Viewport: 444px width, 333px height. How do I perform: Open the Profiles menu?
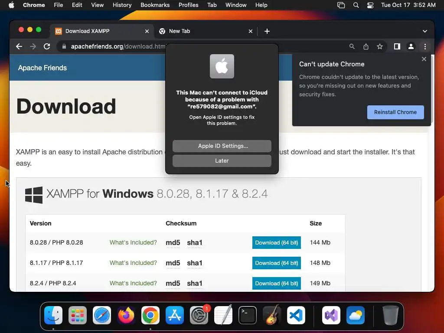pos(188,5)
